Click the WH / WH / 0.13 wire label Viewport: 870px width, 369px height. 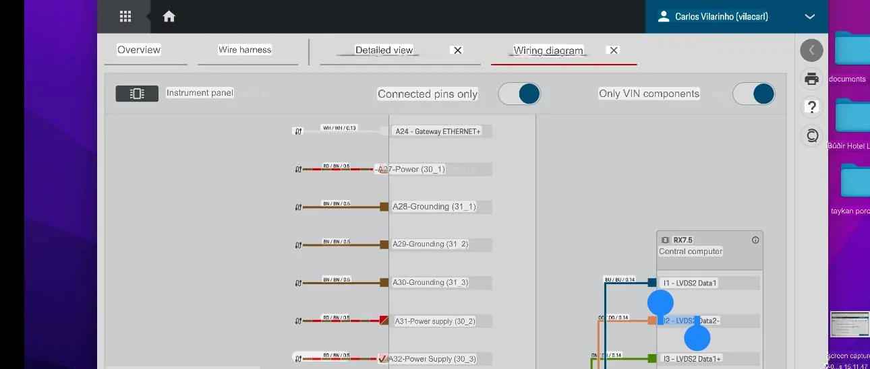pyautogui.click(x=339, y=128)
